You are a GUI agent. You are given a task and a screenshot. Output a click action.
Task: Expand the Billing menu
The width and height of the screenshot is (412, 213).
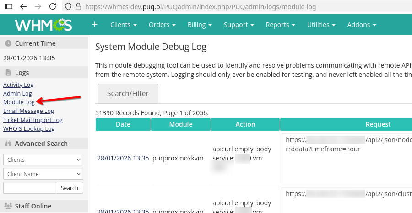(x=199, y=25)
